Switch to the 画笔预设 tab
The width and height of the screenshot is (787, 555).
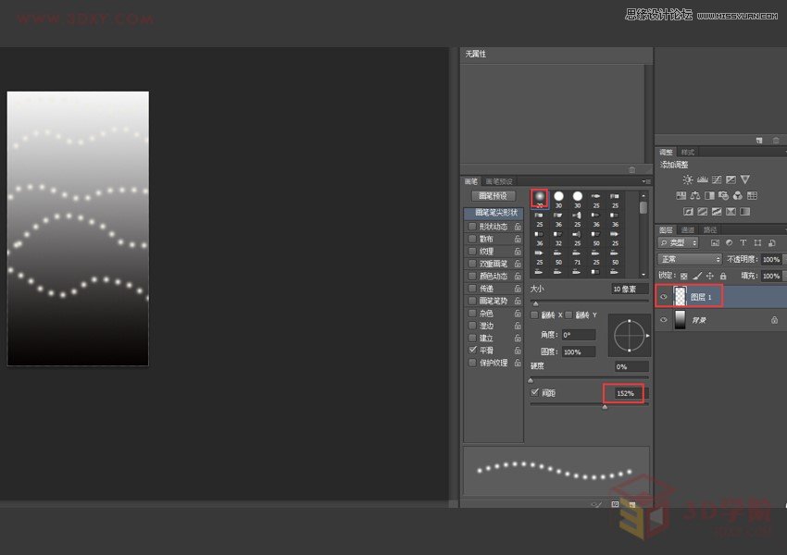coord(500,179)
